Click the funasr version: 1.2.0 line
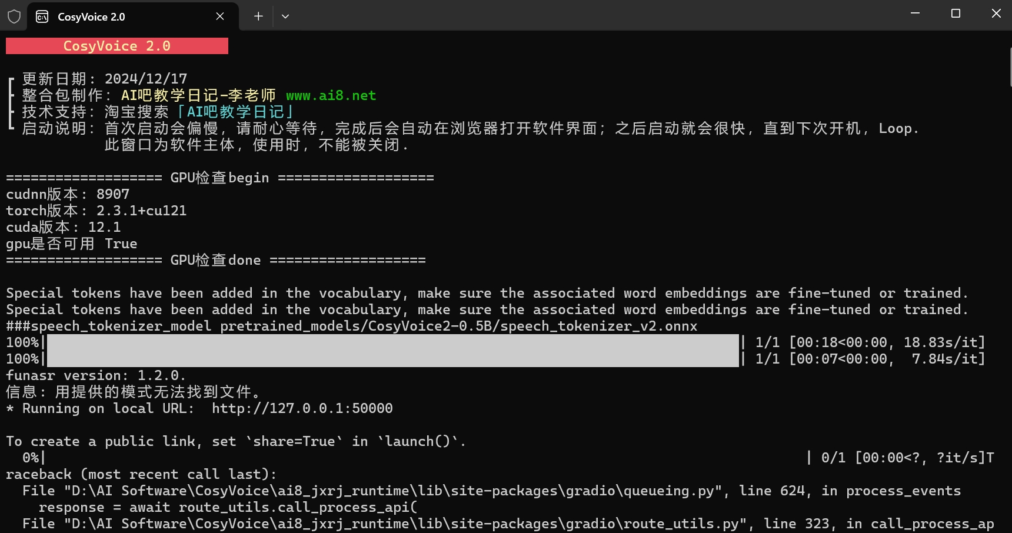The height and width of the screenshot is (533, 1012). [96, 375]
